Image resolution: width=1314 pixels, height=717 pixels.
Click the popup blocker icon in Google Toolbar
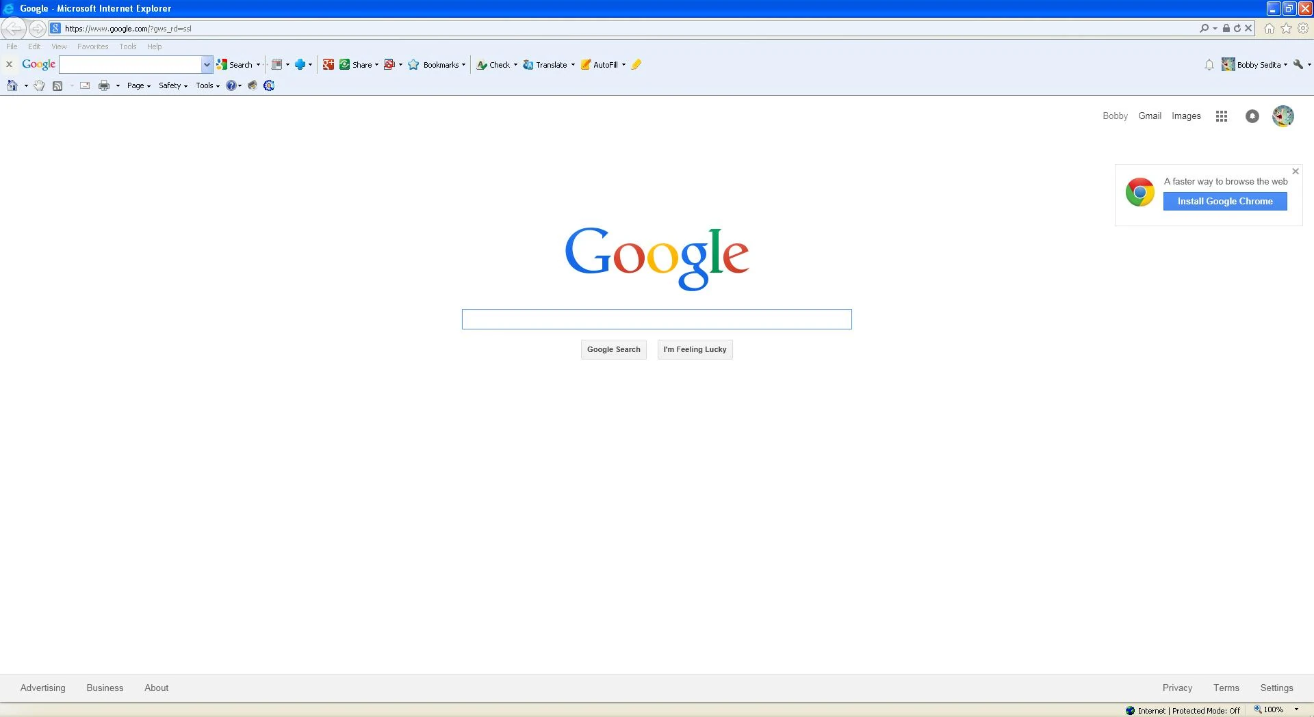pyautogui.click(x=389, y=64)
